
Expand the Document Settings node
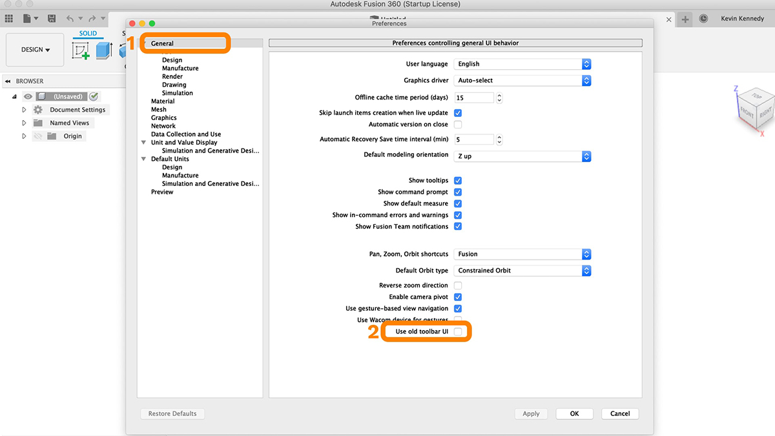click(24, 110)
